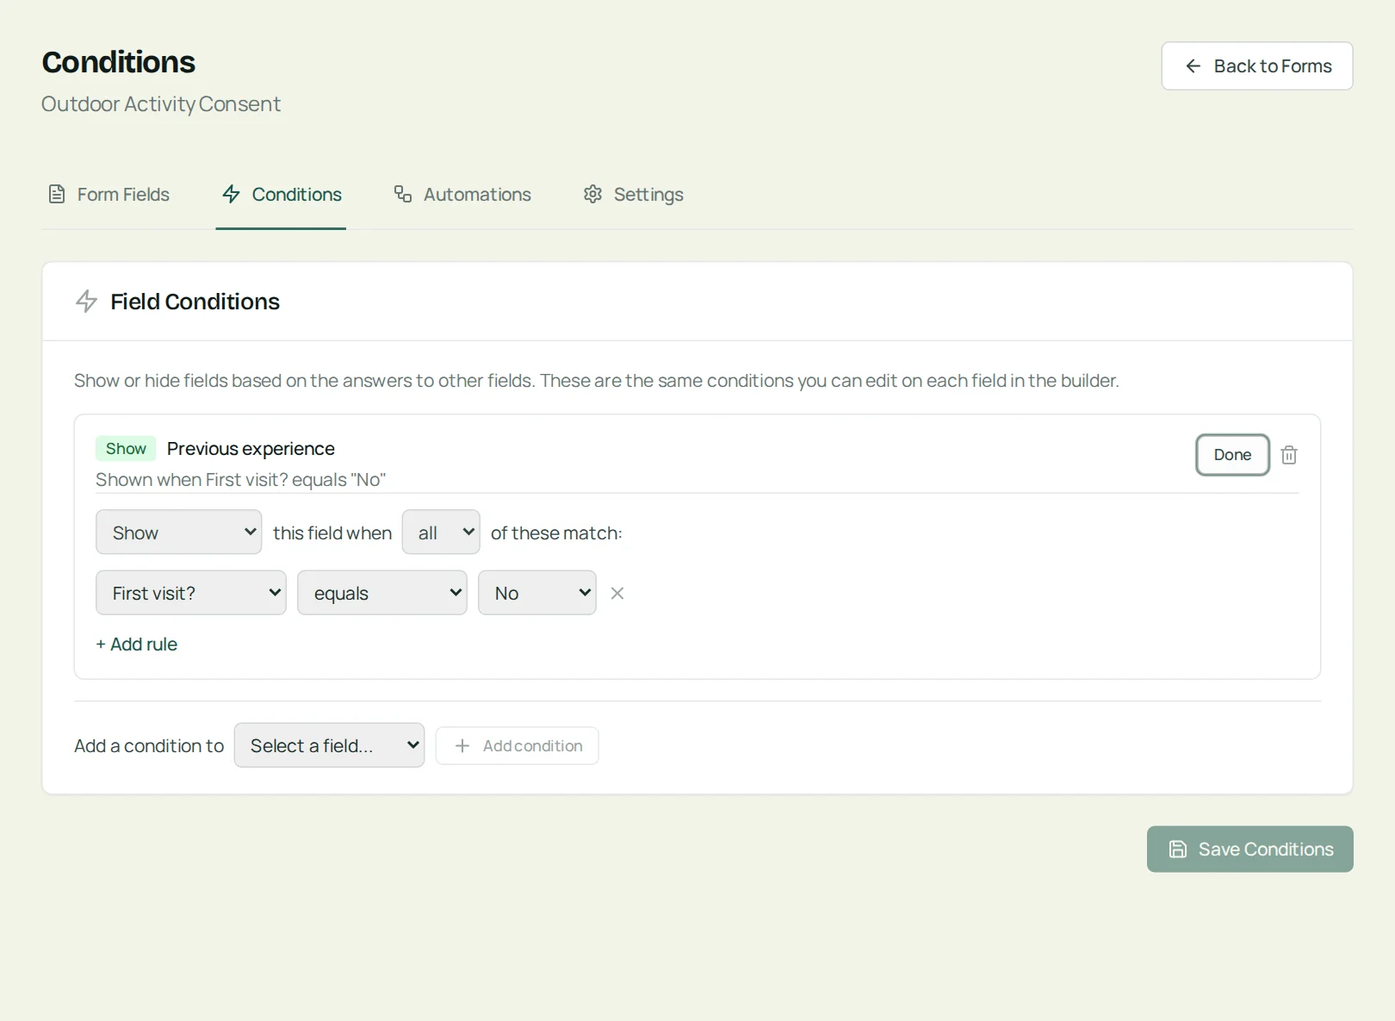The width and height of the screenshot is (1395, 1021).
Task: Click Done to finish editing condition
Action: pyautogui.click(x=1232, y=455)
